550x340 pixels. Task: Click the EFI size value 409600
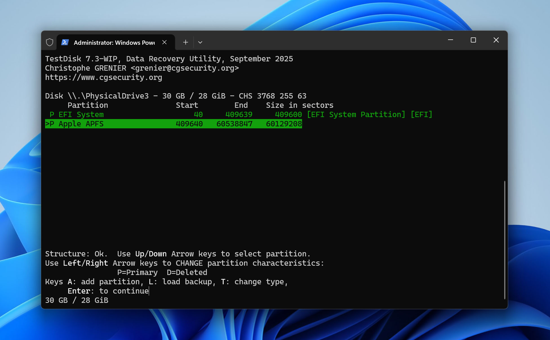tap(289, 115)
